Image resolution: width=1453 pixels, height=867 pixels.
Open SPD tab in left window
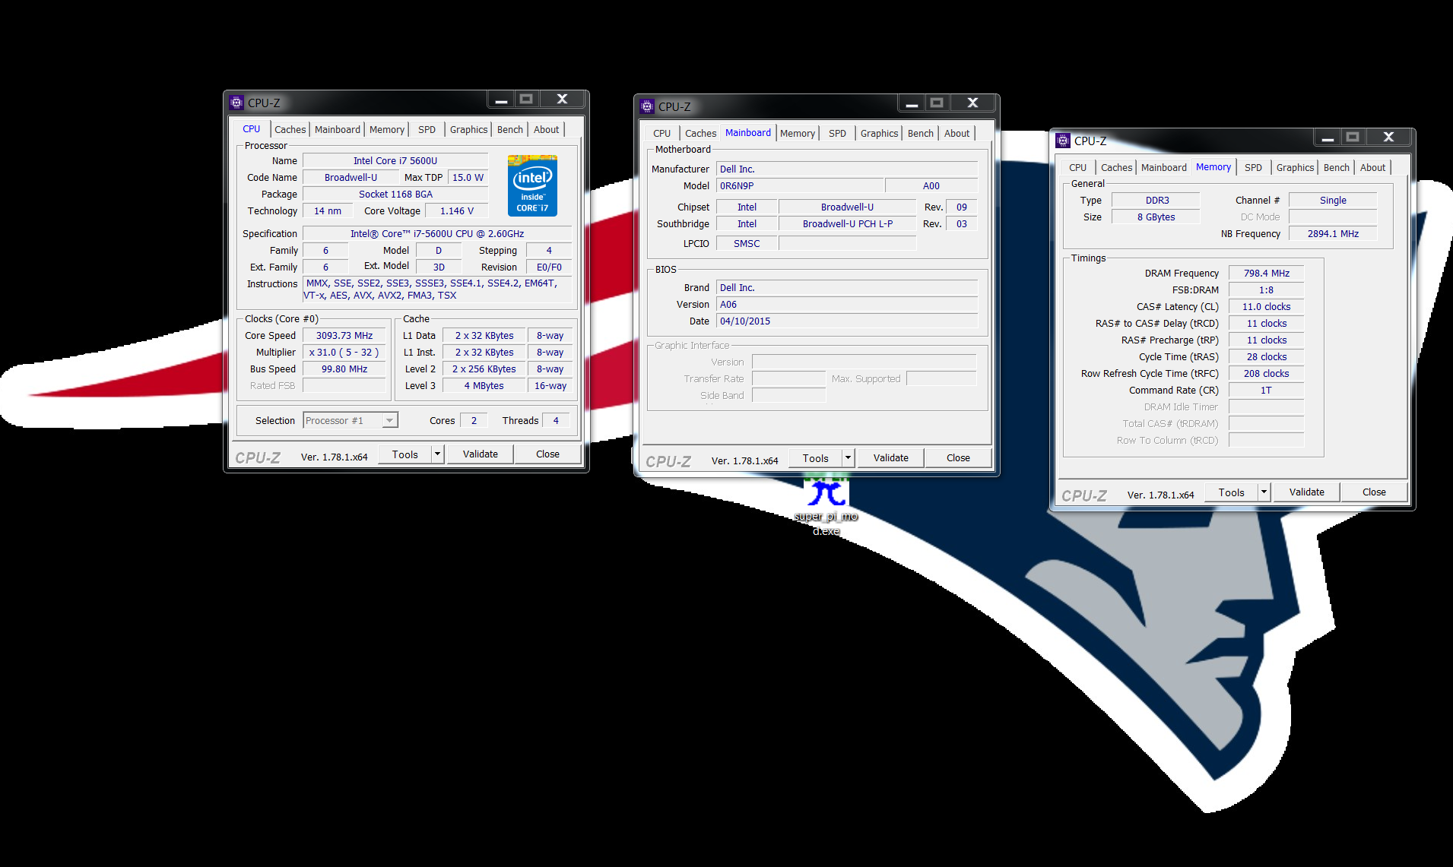[427, 130]
